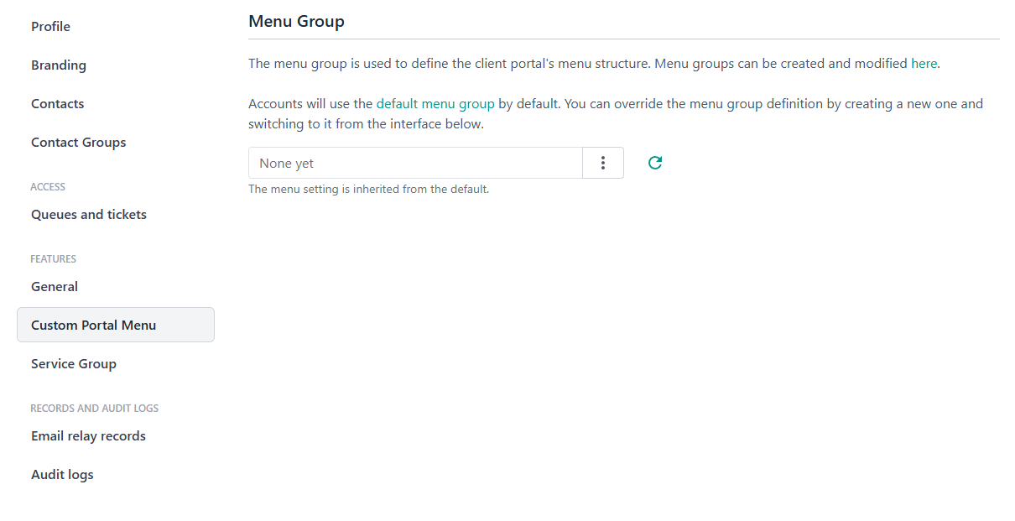This screenshot has width=1015, height=521.
Task: Open the 'default menu group' link
Action: click(x=435, y=104)
